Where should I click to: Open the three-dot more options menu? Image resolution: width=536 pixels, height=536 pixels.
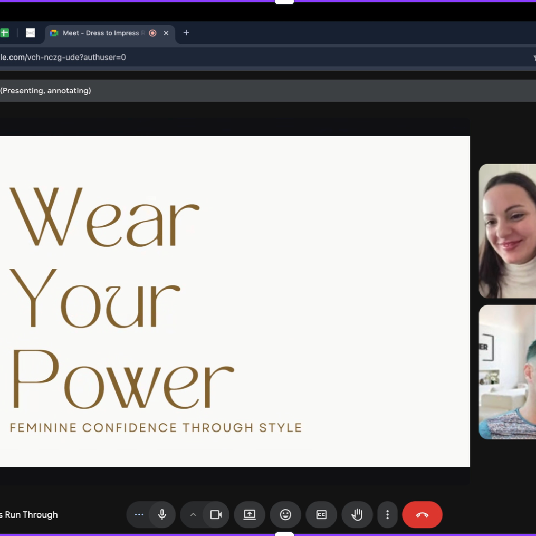387,514
